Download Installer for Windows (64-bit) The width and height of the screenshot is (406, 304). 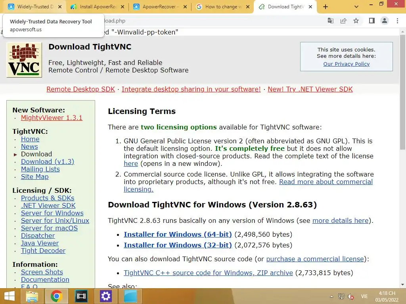tap(178, 234)
